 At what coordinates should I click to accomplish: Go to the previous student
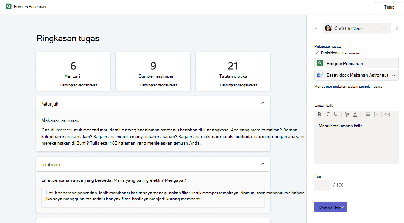[x=317, y=28]
